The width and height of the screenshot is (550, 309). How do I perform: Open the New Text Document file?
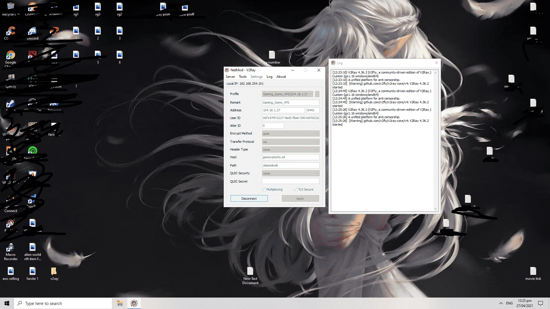250,276
